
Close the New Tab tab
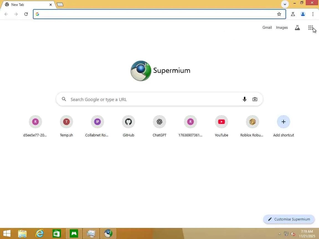coord(51,4)
